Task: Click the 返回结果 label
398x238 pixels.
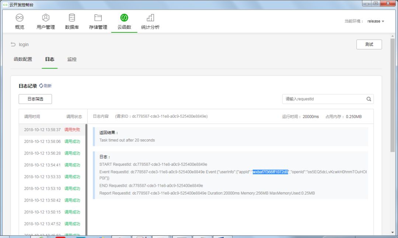Action: (109, 133)
